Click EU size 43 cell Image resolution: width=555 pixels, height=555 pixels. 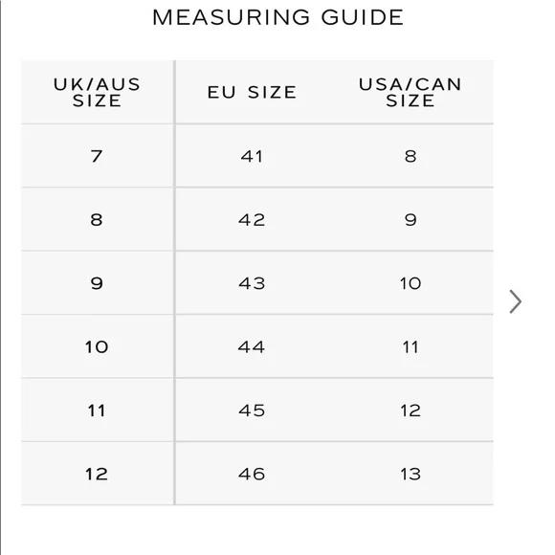tap(252, 283)
